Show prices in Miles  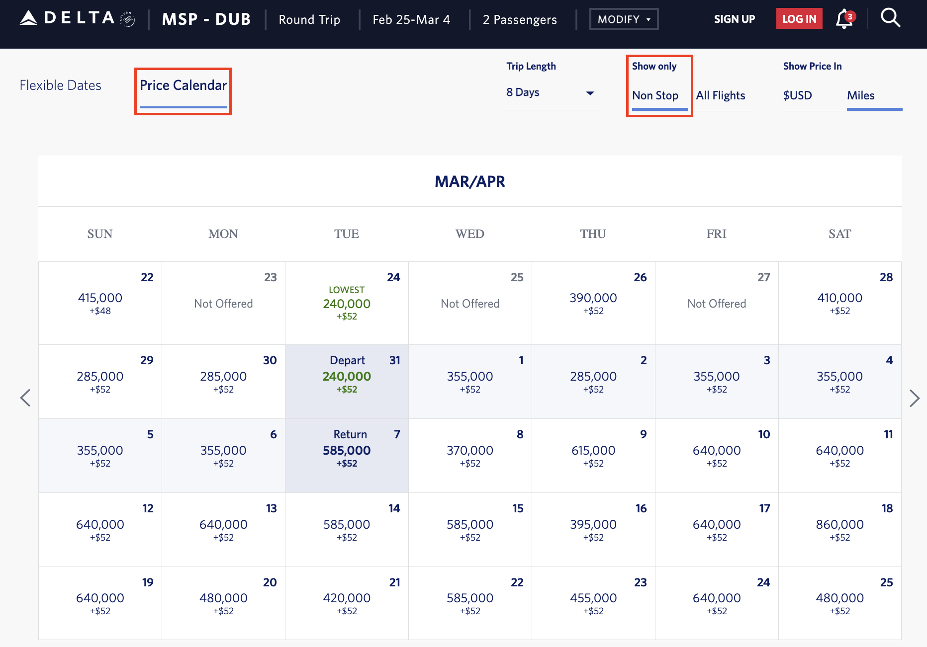861,95
